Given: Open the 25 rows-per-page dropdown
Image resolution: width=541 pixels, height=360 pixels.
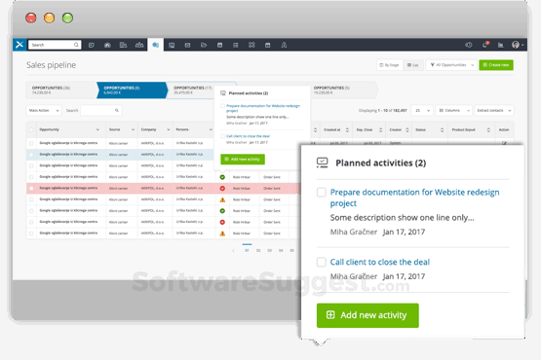Looking at the screenshot, I should coord(422,111).
